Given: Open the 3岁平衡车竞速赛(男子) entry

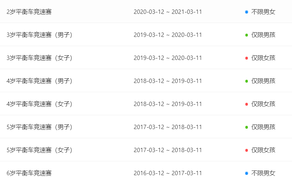Looking at the screenshot, I should [39, 35].
